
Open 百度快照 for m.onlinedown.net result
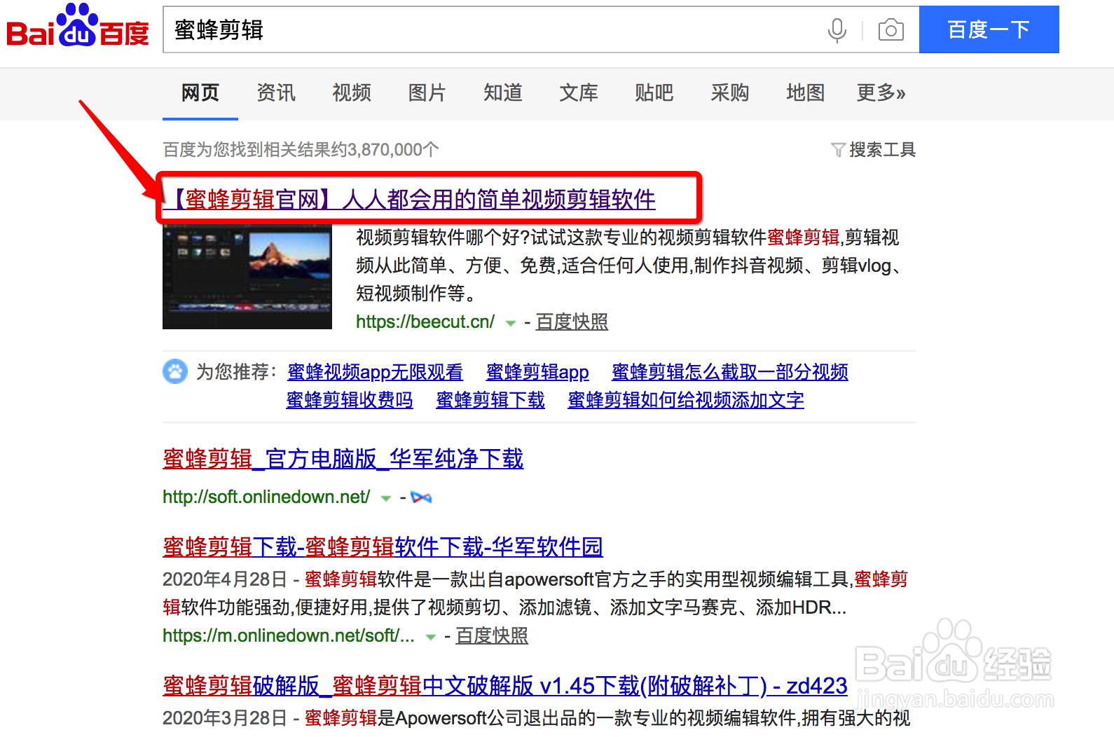(492, 635)
